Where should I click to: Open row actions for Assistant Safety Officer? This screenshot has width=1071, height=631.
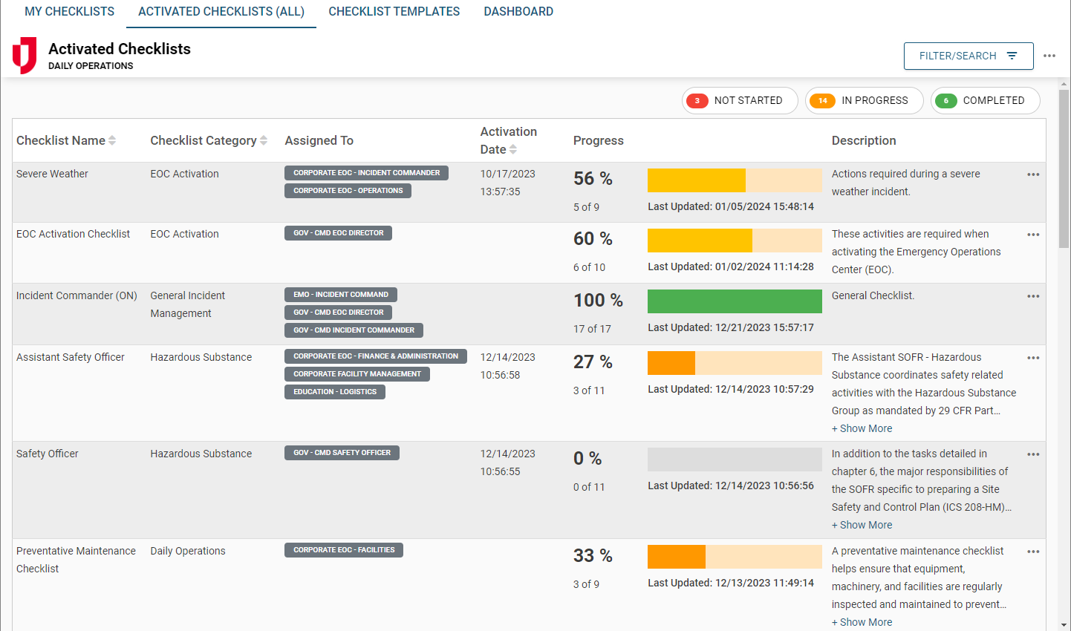[1032, 358]
